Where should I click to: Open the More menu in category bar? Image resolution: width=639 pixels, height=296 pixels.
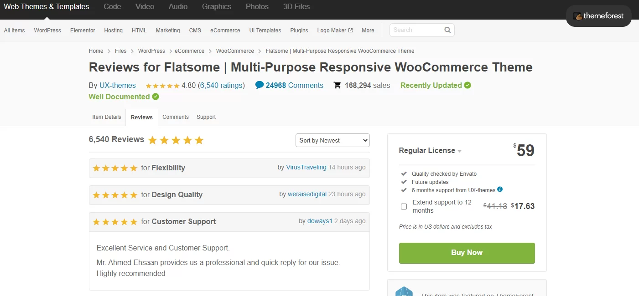pos(368,31)
